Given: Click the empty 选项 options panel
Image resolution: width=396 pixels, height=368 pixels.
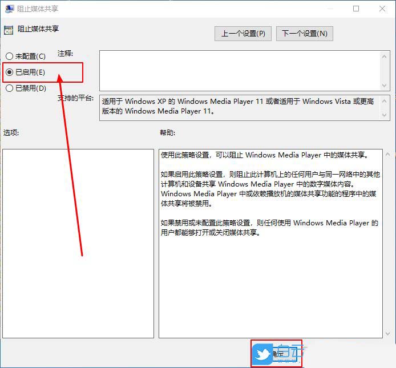Looking at the screenshot, I should [x=78, y=244].
